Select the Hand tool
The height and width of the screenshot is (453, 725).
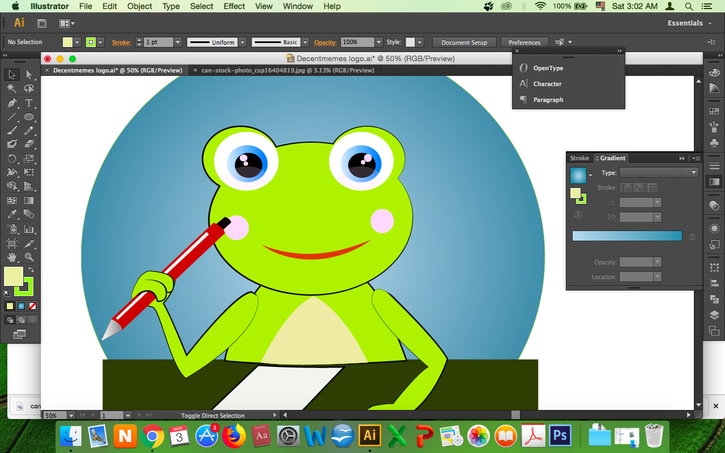point(11,257)
